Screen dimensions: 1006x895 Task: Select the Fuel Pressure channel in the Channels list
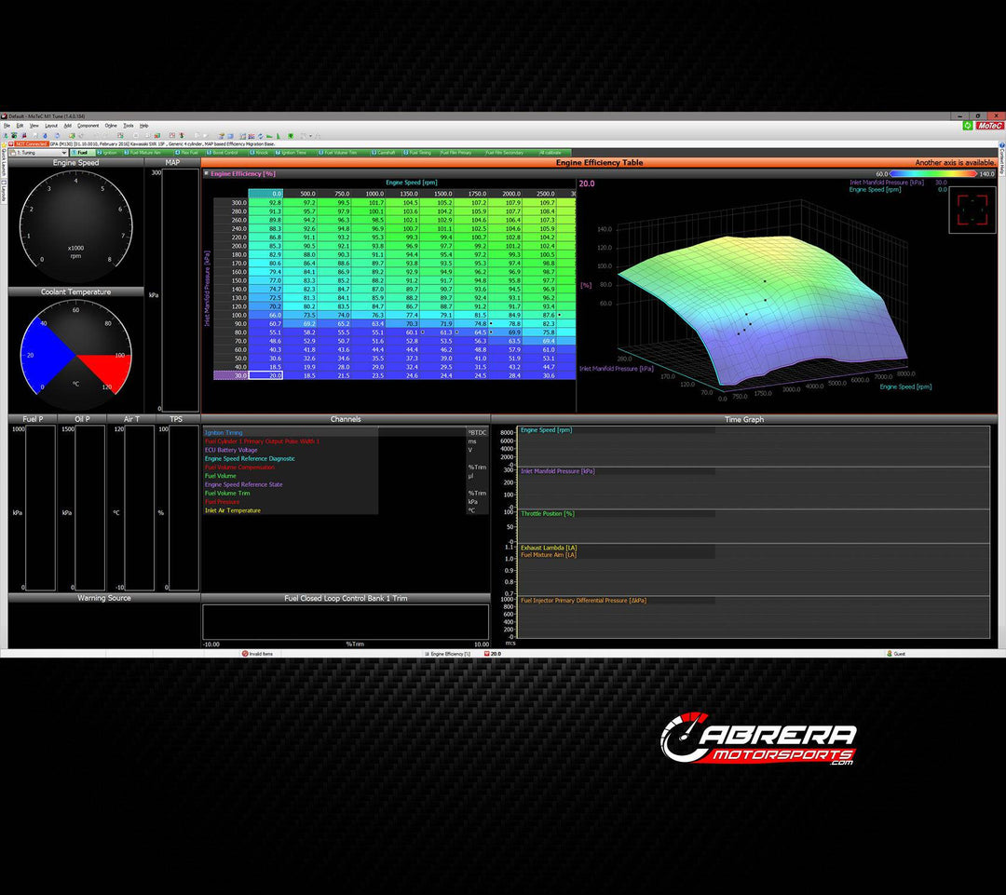[x=221, y=502]
